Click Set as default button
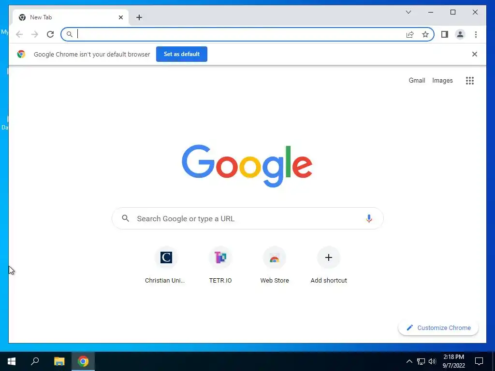495x371 pixels. tap(182, 54)
